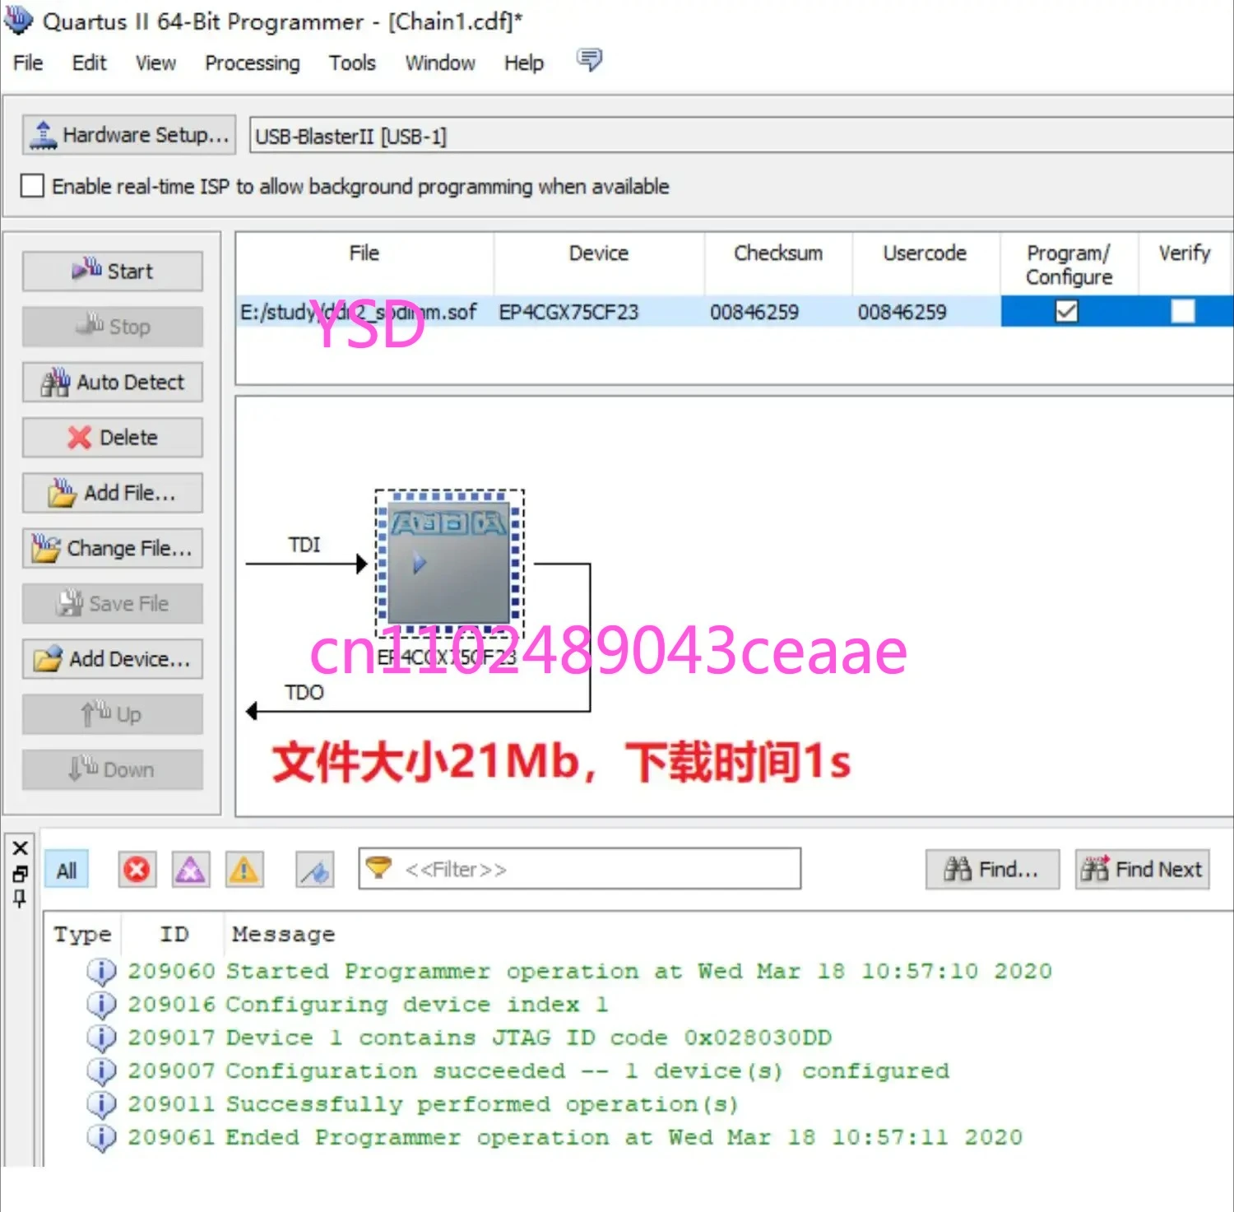Screen dimensions: 1234x1212
Task: Click Change File button
Action: tap(113, 548)
